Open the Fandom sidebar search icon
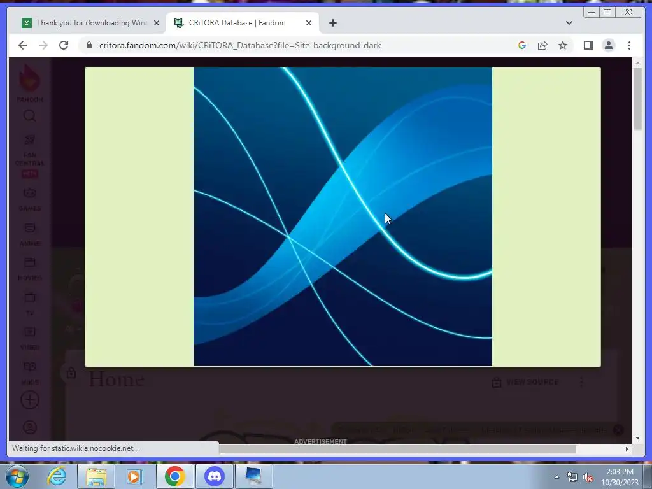Viewport: 652px width, 489px height. point(29,116)
